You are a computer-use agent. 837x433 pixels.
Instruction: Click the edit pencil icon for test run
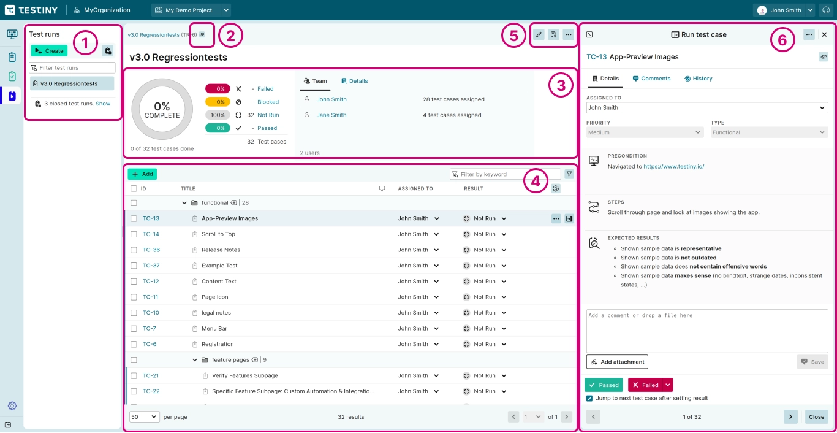(539, 34)
